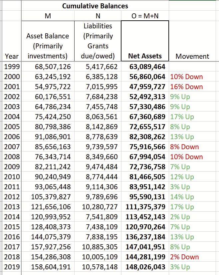The width and height of the screenshot is (219, 275).
Task: Select the 2% Down movement cell for 2018
Action: pos(184,257)
